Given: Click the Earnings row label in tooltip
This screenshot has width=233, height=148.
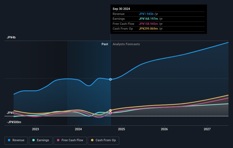Looking at the screenshot, I should [119, 19].
